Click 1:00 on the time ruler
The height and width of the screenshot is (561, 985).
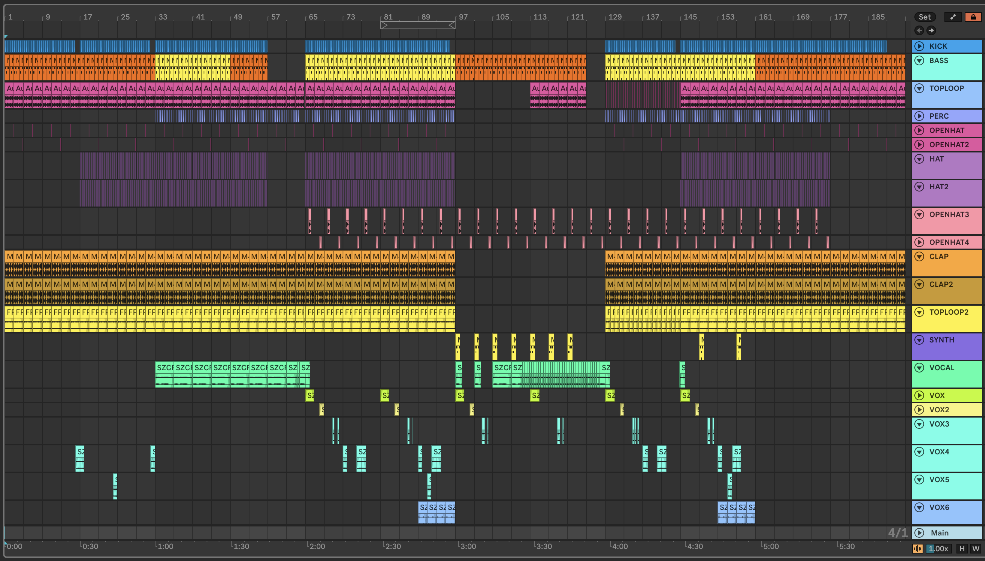(x=165, y=546)
